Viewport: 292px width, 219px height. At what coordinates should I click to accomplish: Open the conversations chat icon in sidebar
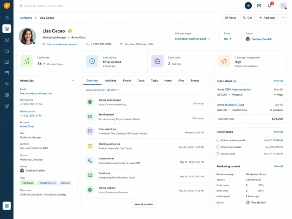coord(7,62)
